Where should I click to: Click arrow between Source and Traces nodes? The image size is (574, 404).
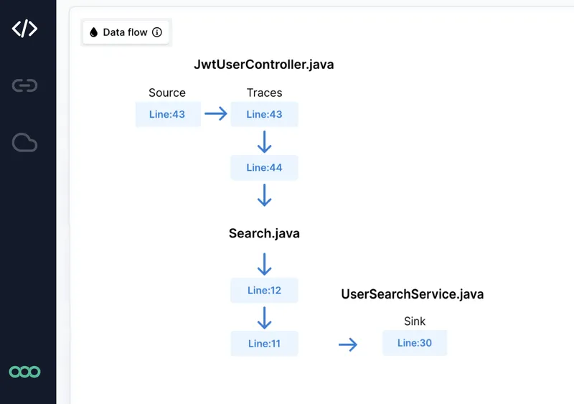point(215,113)
